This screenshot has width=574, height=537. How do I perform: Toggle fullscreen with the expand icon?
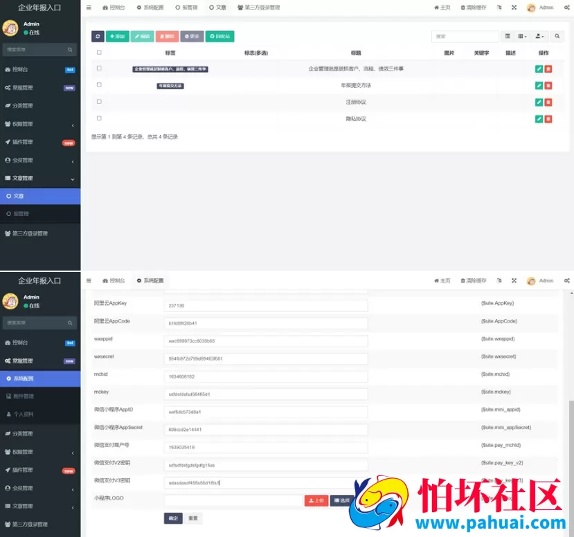click(x=514, y=8)
